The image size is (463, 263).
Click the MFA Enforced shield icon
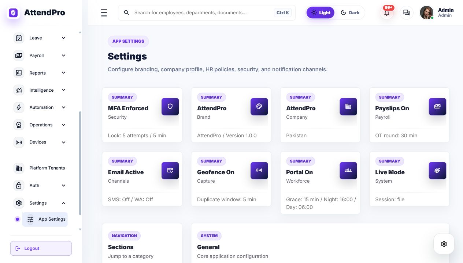(x=170, y=107)
